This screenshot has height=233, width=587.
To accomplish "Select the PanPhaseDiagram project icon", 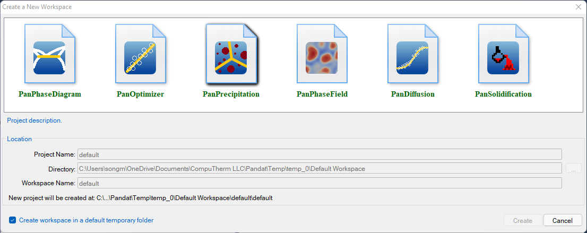I will [x=49, y=54].
